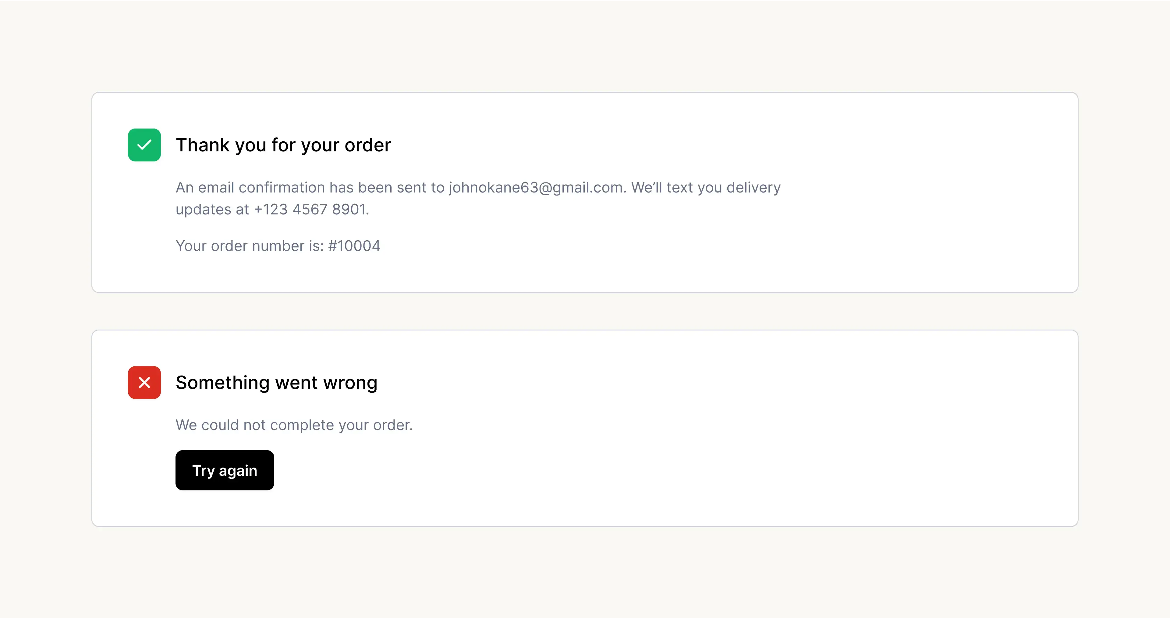Screen dimensions: 1170x618
Task: Click the page background between the two cards
Action: (585, 312)
